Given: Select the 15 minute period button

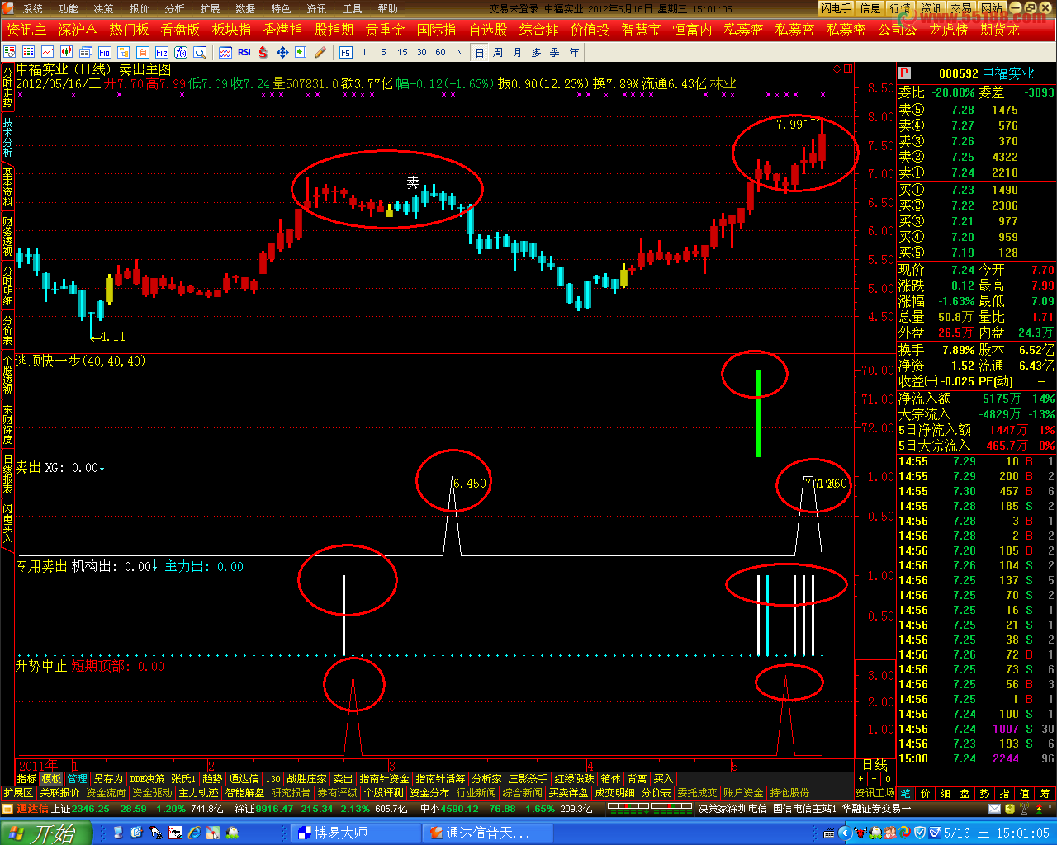Looking at the screenshot, I should [x=402, y=52].
